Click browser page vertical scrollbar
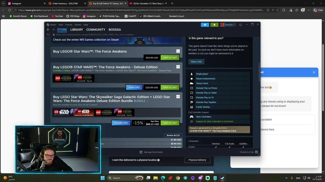The width and height of the screenshot is (325, 182). coord(323,77)
